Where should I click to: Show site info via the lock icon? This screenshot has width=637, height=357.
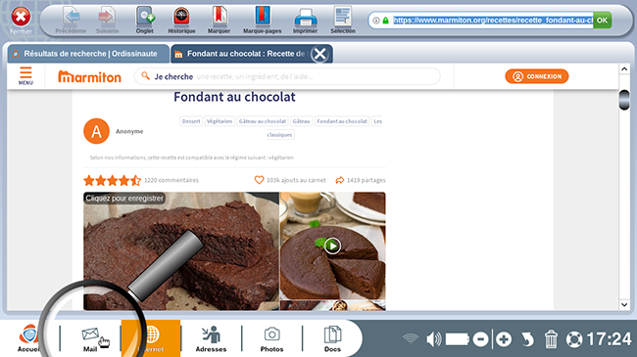pyautogui.click(x=385, y=21)
